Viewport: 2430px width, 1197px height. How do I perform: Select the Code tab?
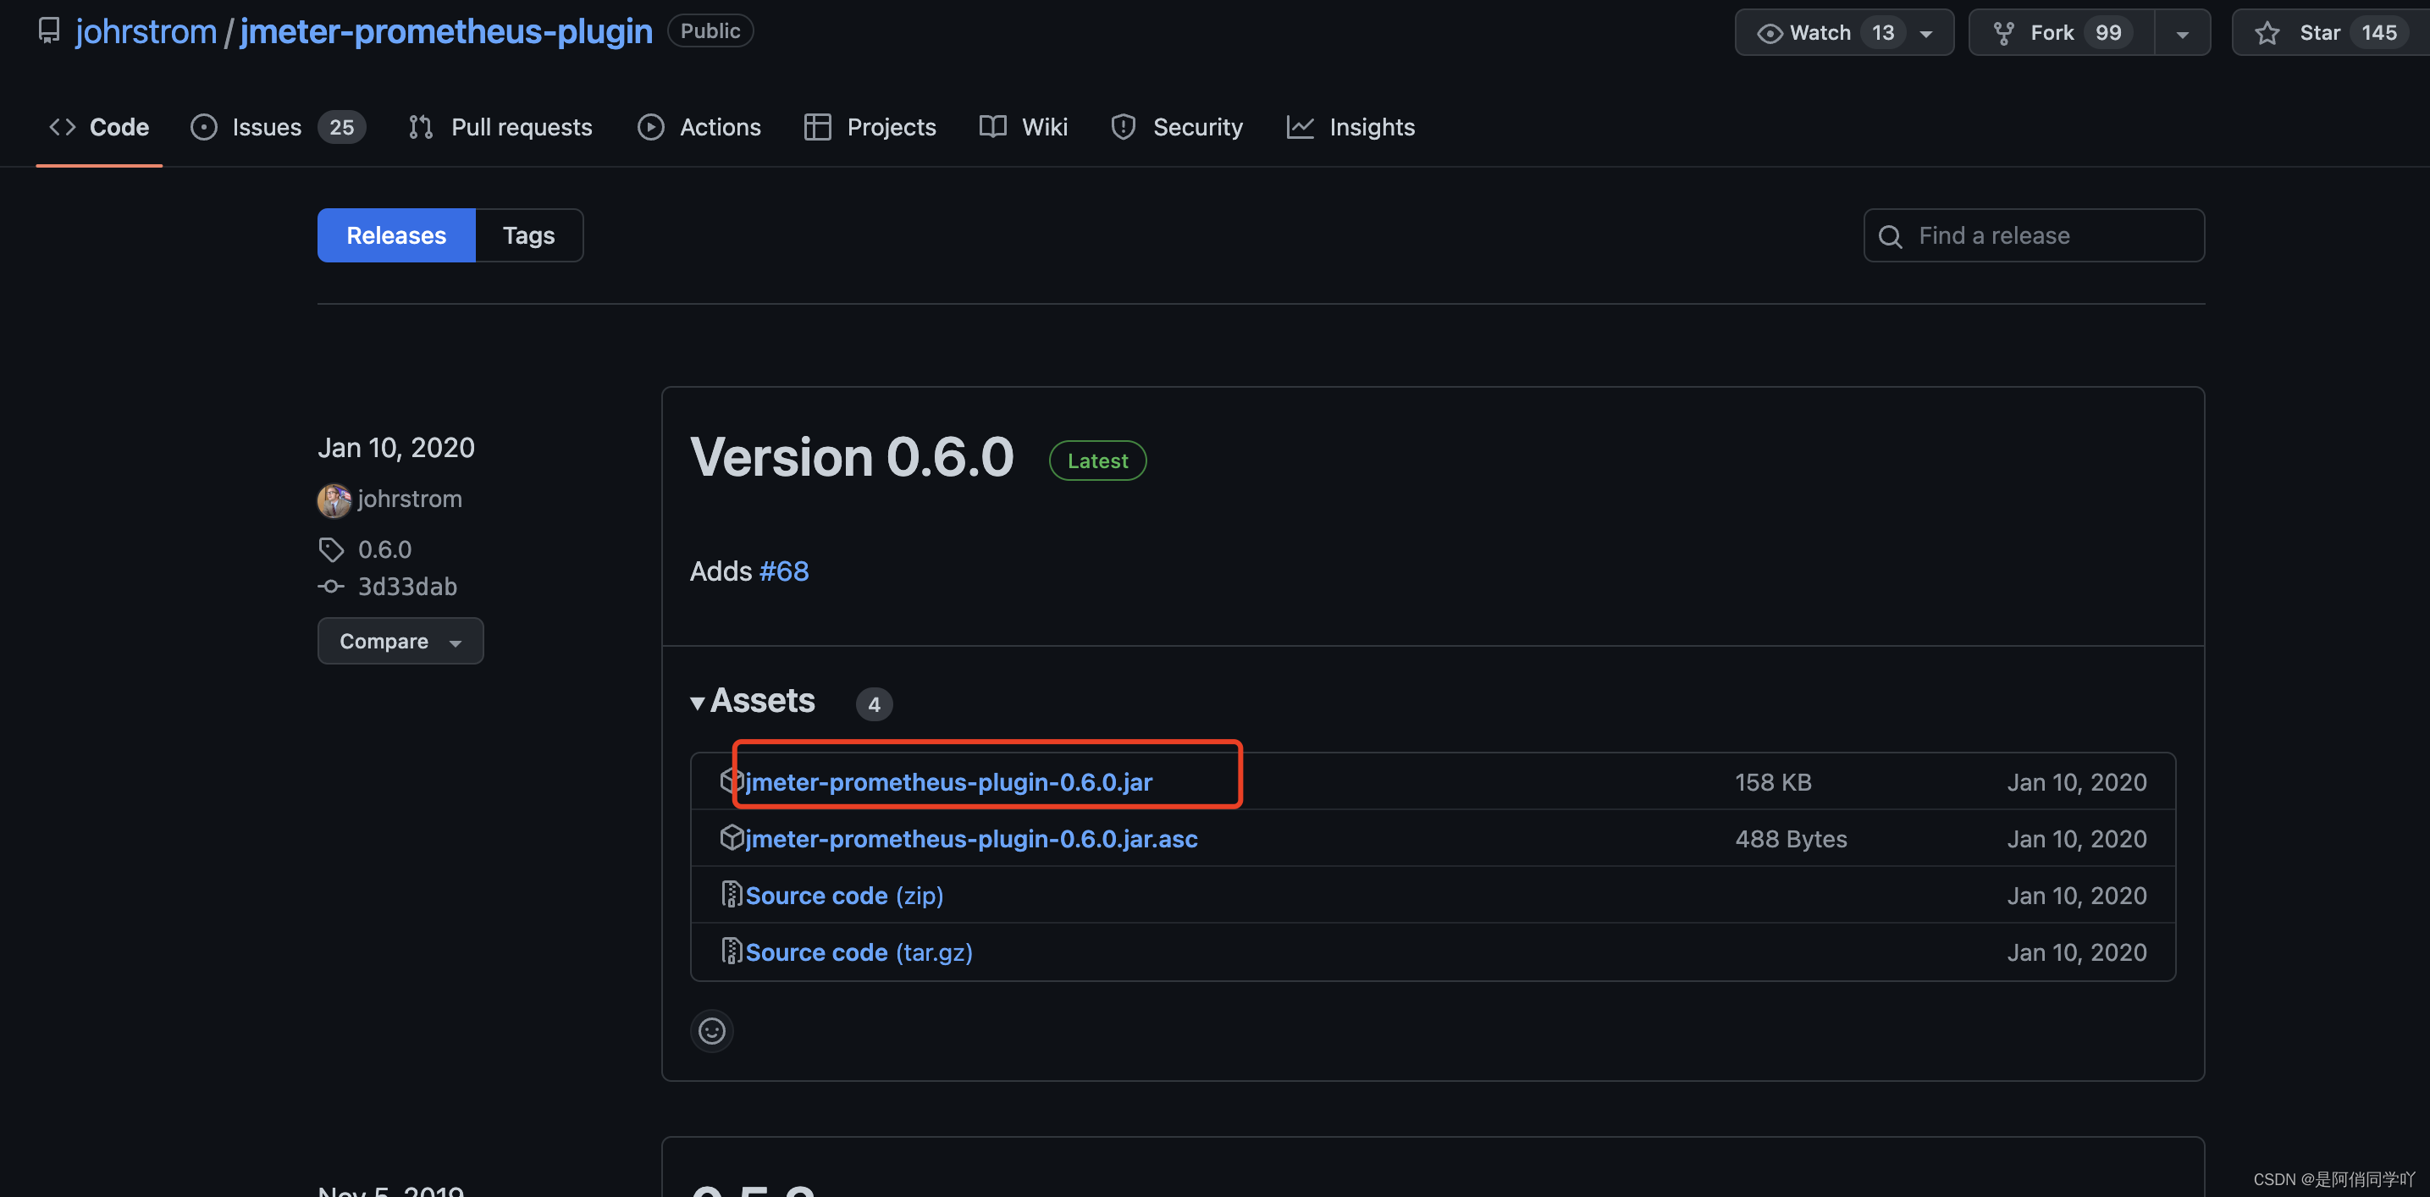click(x=99, y=126)
